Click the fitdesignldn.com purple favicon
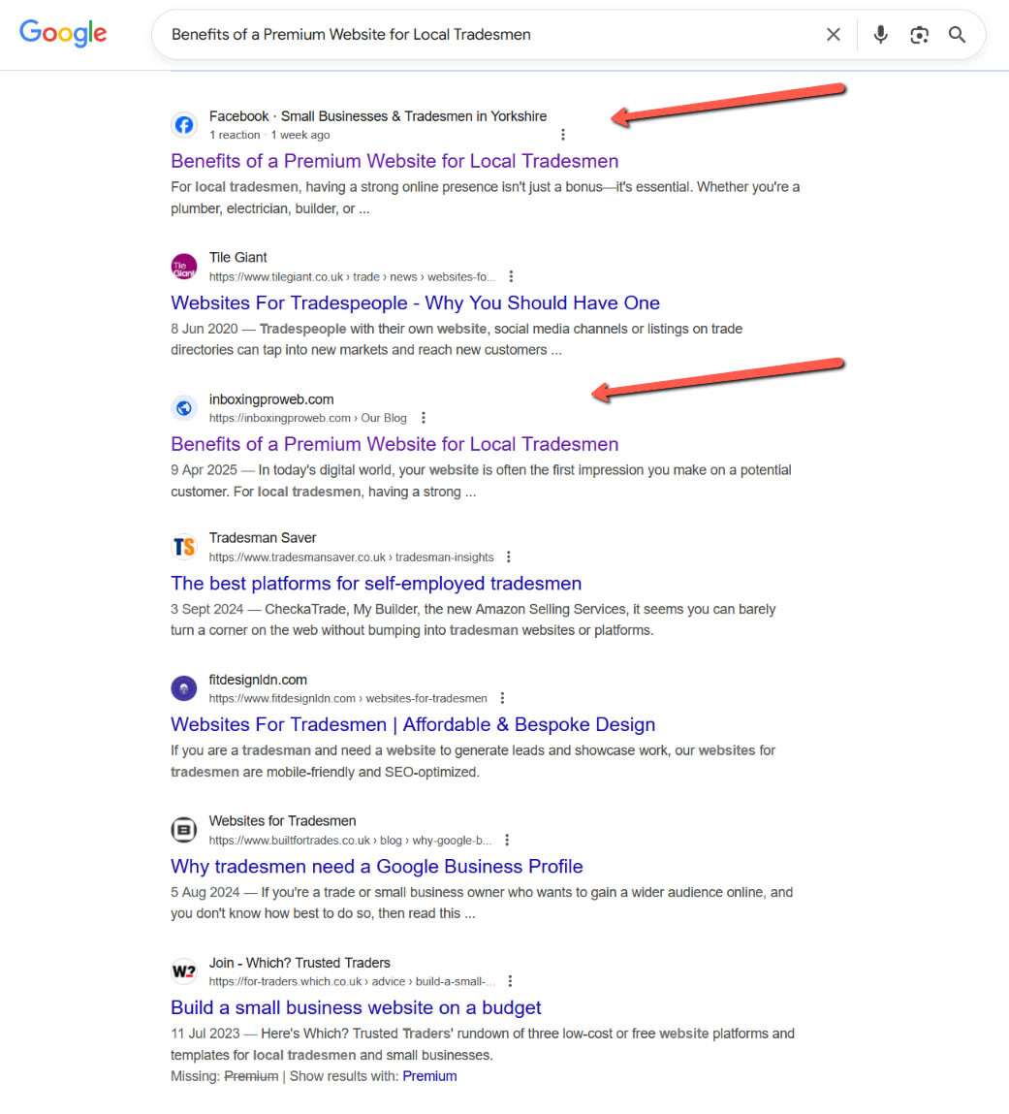Viewport: 1009px width, 1114px height. pyautogui.click(x=184, y=688)
